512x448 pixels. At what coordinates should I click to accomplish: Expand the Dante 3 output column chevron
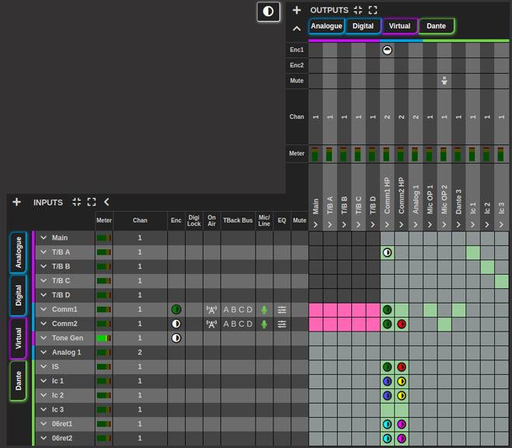(x=458, y=225)
